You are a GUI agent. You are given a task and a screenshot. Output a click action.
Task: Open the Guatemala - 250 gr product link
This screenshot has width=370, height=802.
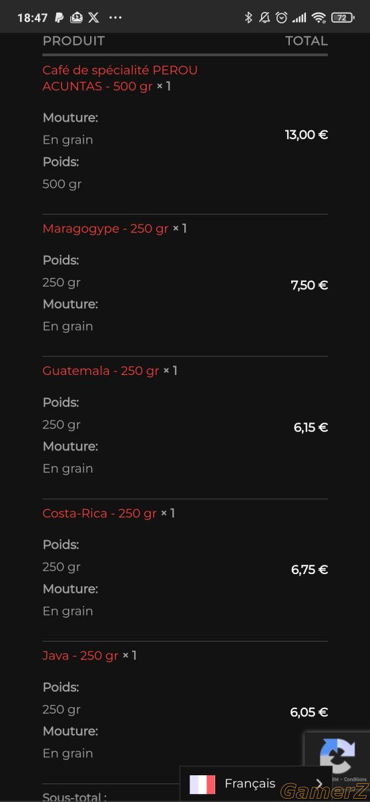coord(101,371)
